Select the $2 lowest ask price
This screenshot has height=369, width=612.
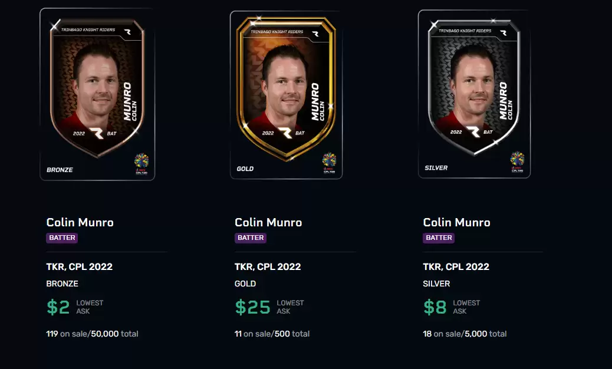point(58,307)
